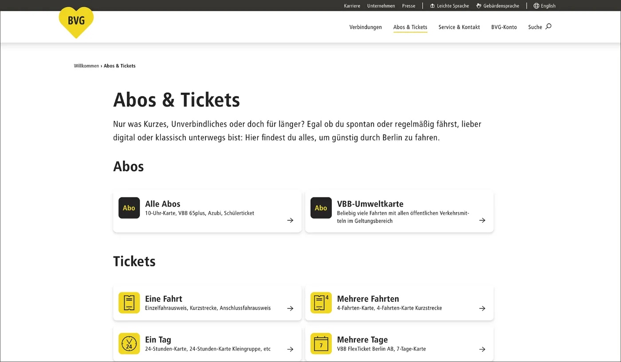Screen dimensions: 621x362
Task: Click the Abos & Tickets breadcrumb entry
Action: pos(120,66)
